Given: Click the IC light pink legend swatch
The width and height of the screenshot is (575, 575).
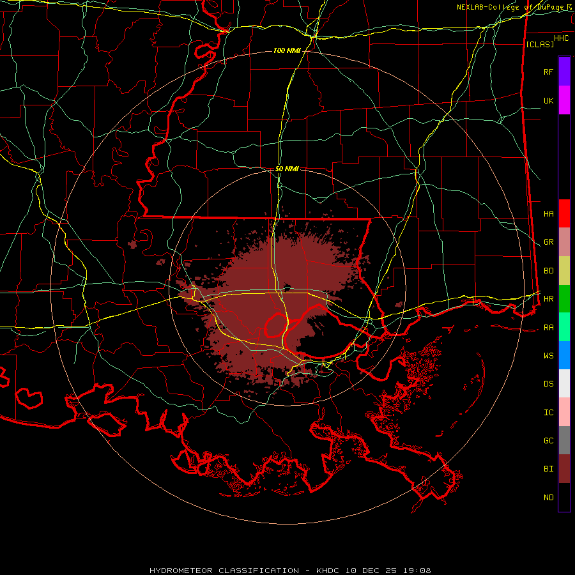Looking at the screenshot, I should (564, 412).
